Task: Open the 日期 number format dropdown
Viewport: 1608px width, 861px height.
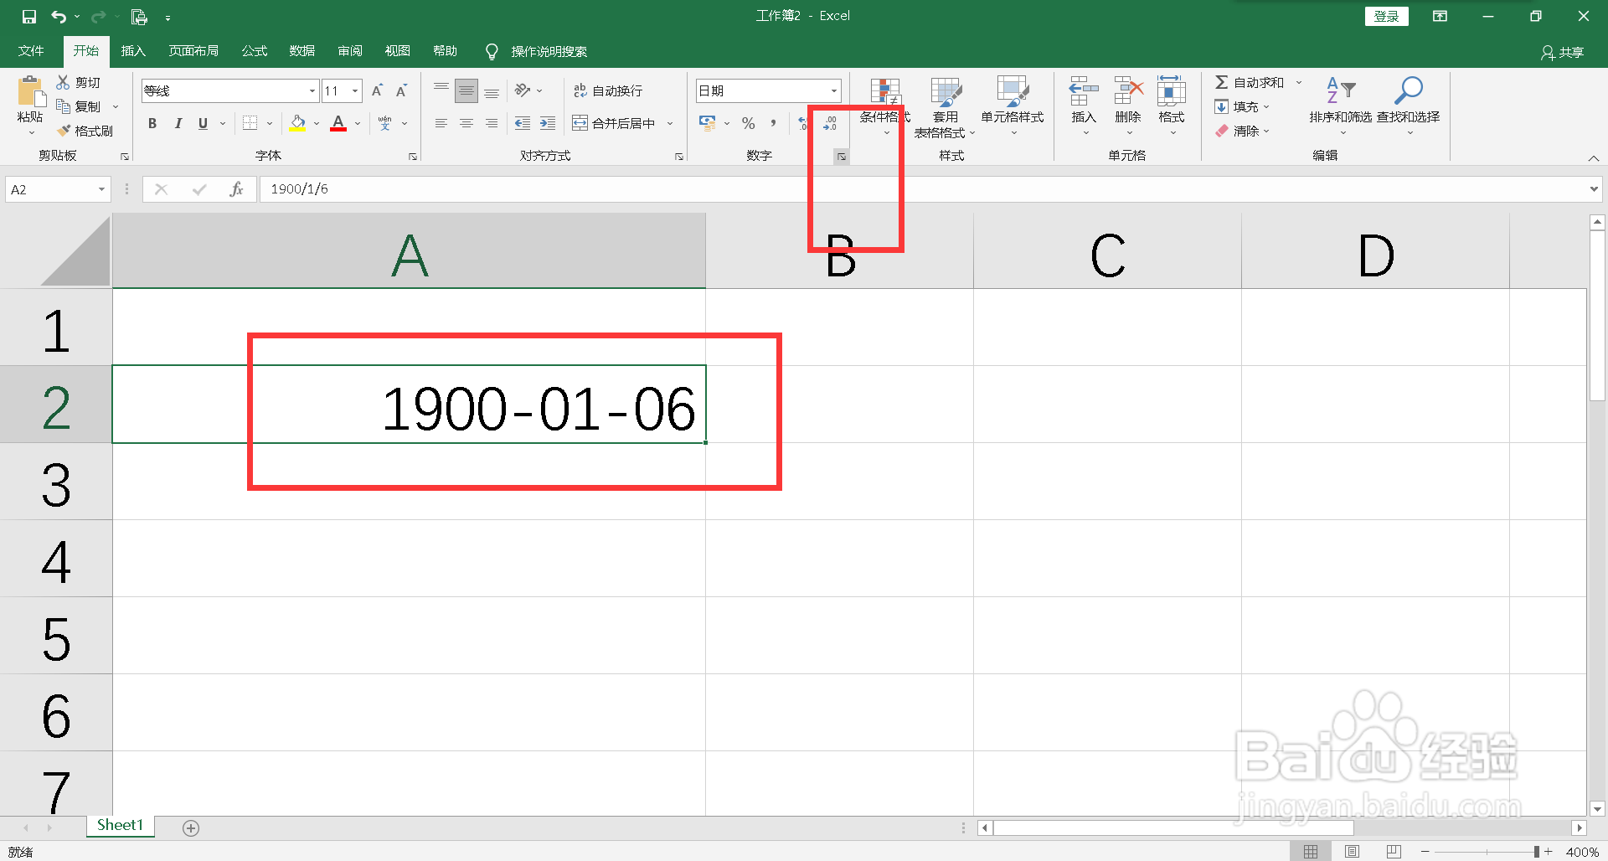Action: pos(834,90)
